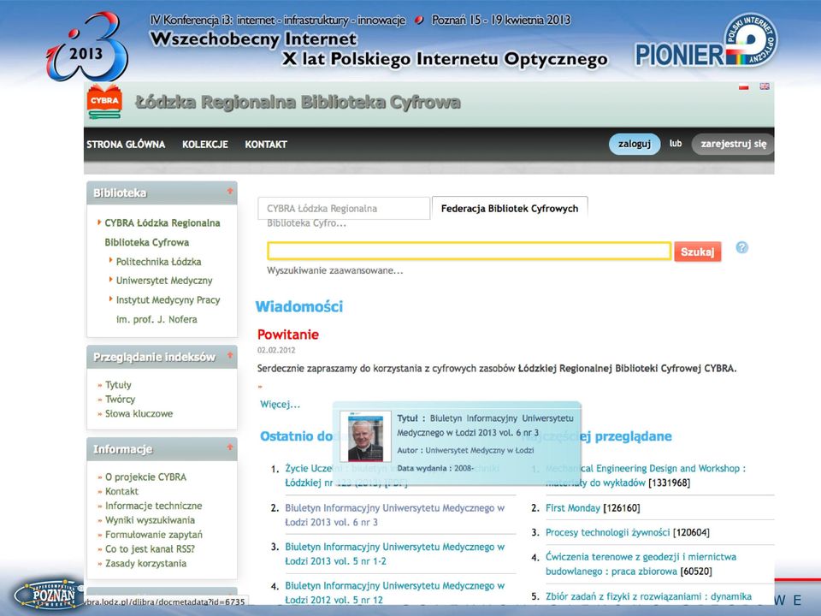Collapse the Biblioteka panel arrow
The height and width of the screenshot is (616, 821).
pyautogui.click(x=229, y=192)
